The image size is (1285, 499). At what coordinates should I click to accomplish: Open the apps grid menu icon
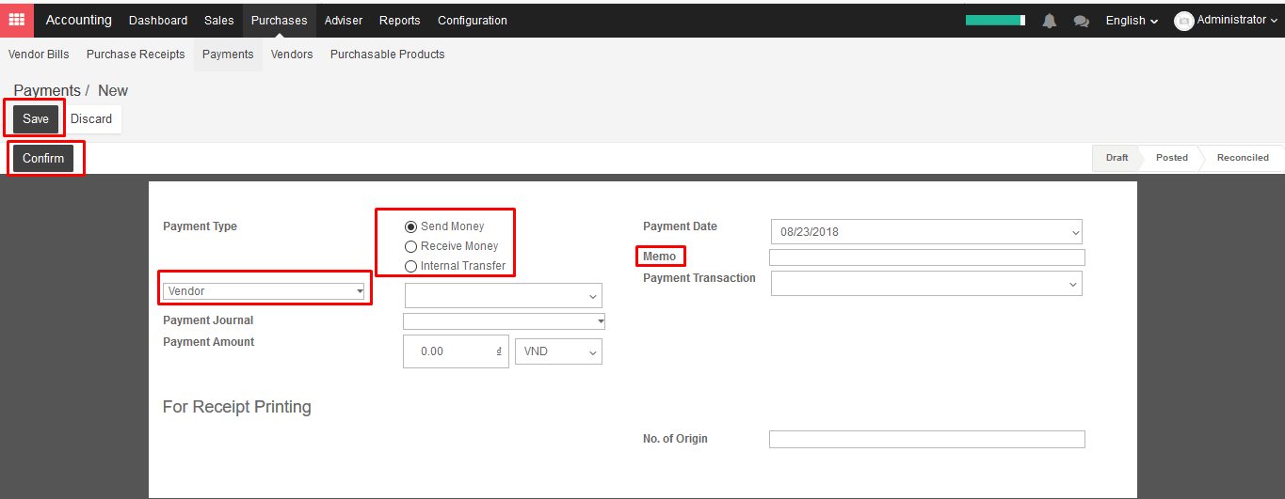17,20
